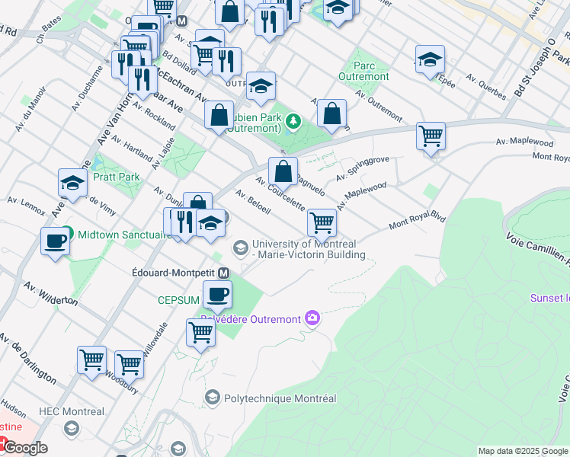Click the Av. Courcelette street label
Image resolution: width=570 pixels, height=457 pixels.
click(x=280, y=194)
